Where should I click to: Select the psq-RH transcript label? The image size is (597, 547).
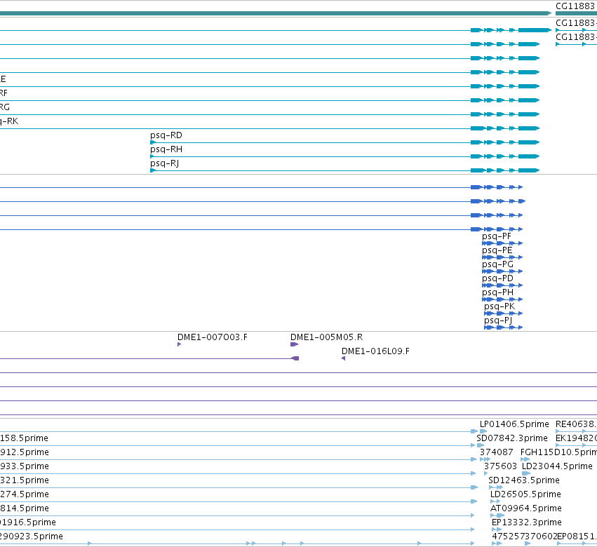(166, 149)
